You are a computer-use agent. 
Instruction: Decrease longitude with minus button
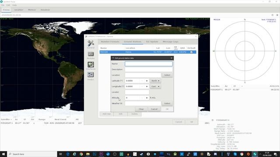(142, 86)
